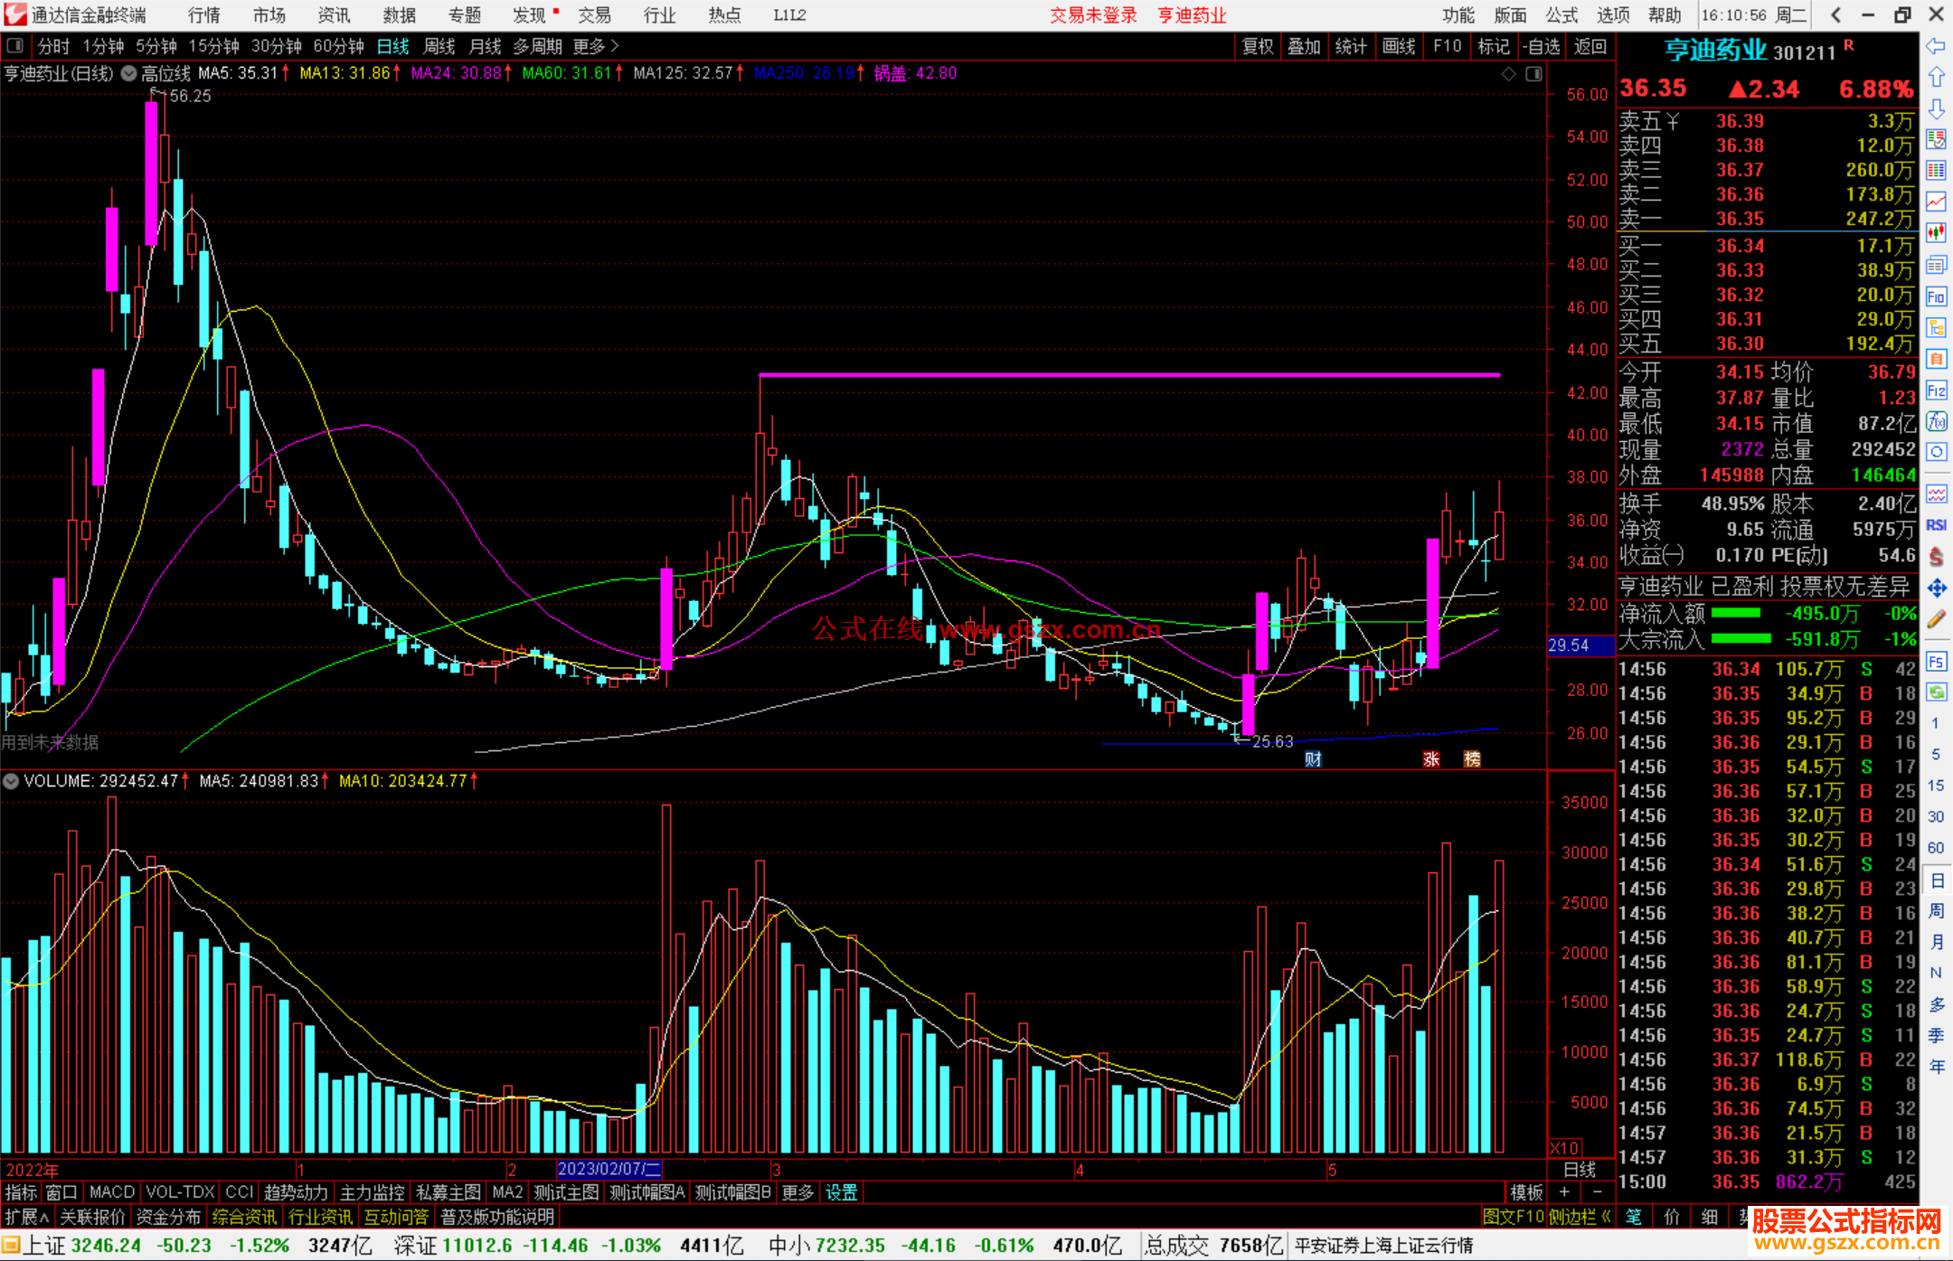
Task: Click the candlestick chart icon in right sidebar
Action: click(1936, 232)
